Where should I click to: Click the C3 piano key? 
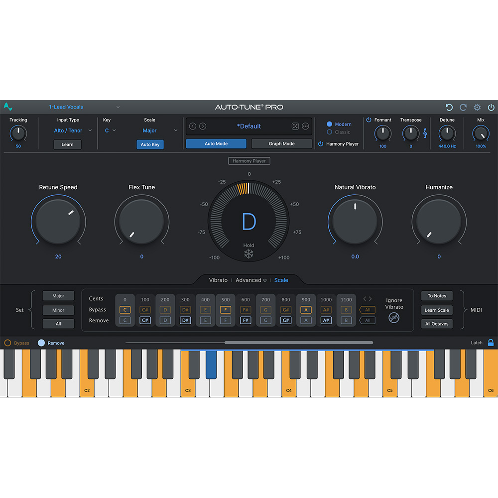[x=188, y=387]
